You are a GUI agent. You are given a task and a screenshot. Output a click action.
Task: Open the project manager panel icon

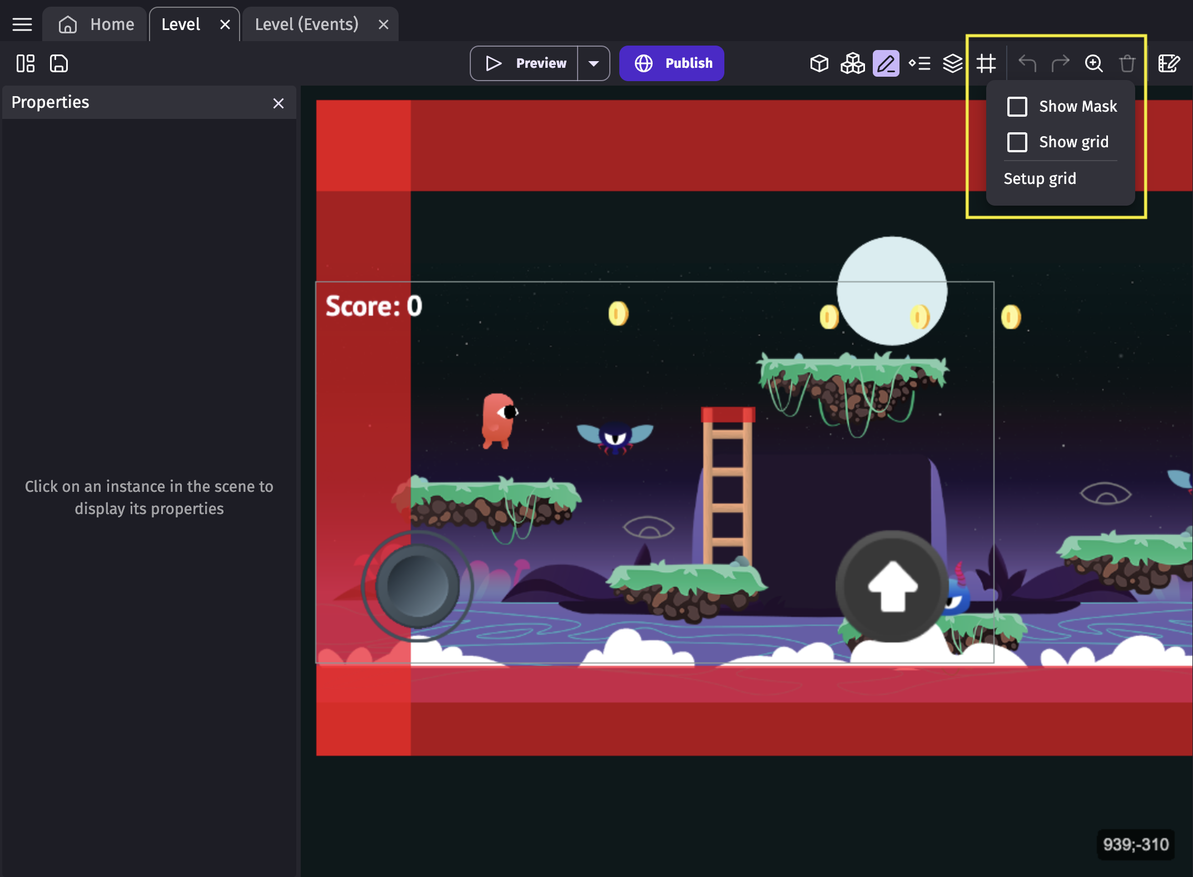(26, 63)
